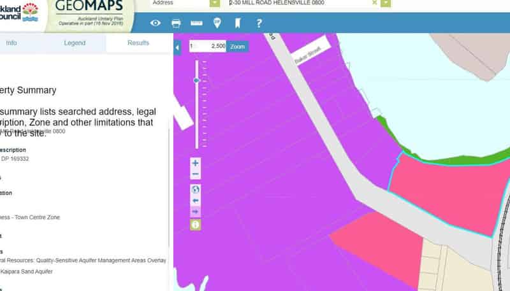Viewport: 510px width, 291px height.
Task: Open the bookmarks tool
Action: tap(238, 23)
